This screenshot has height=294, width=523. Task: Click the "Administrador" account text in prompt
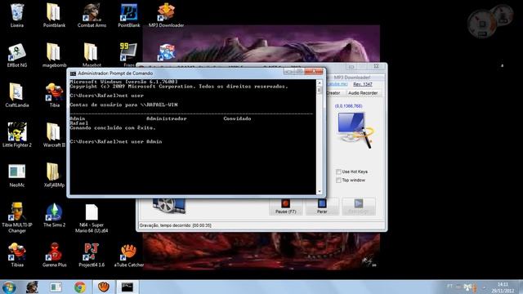pyautogui.click(x=167, y=118)
